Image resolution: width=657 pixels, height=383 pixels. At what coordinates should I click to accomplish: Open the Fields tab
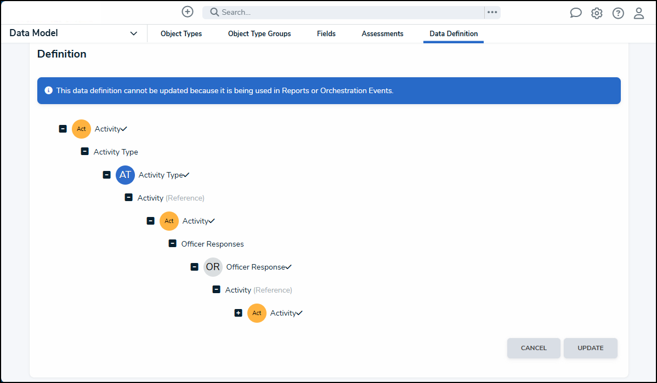pos(326,34)
